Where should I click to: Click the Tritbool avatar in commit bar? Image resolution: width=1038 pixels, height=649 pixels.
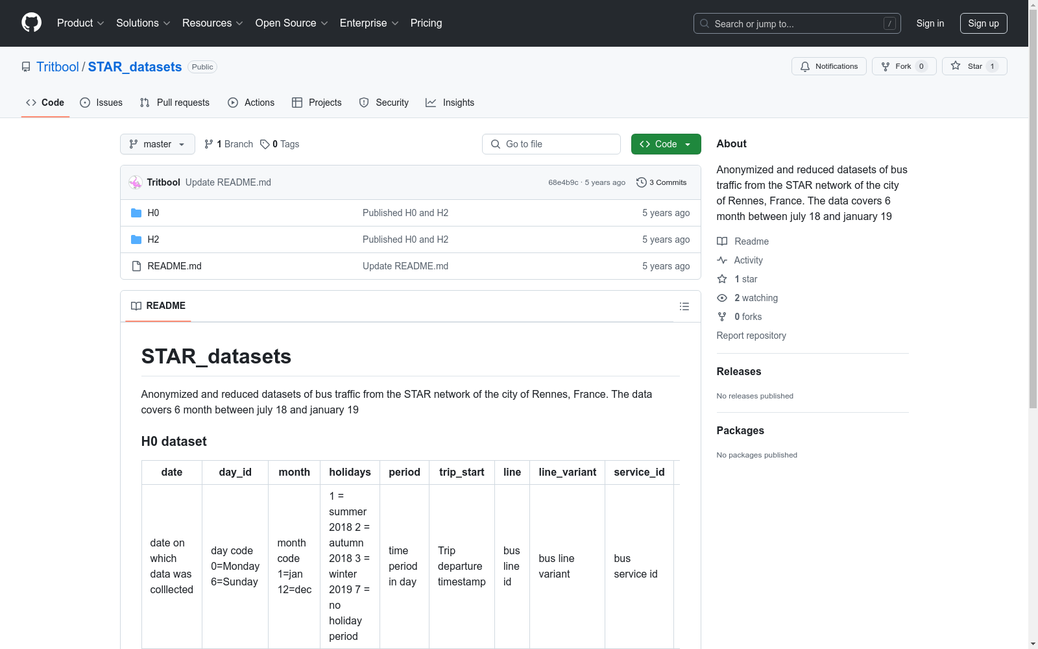[x=136, y=182]
